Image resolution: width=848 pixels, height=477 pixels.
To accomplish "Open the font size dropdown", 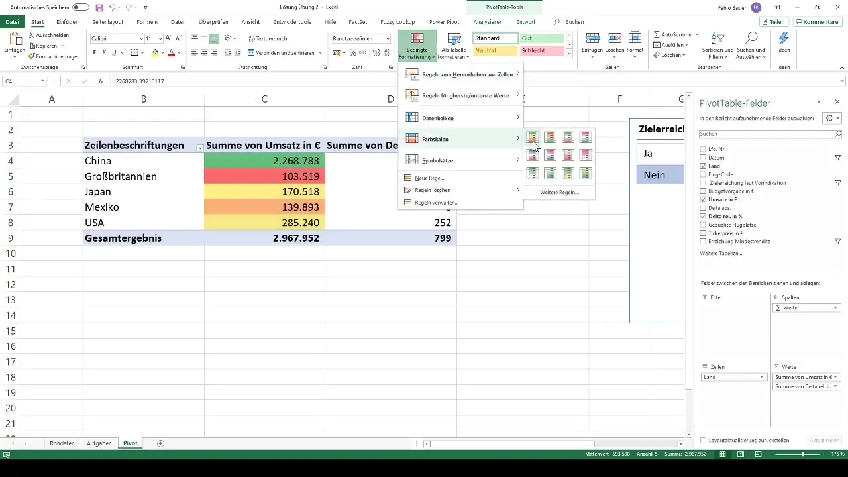I will point(159,38).
